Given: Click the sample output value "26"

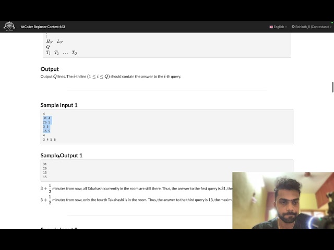Looking at the screenshot, I should (x=45, y=168).
